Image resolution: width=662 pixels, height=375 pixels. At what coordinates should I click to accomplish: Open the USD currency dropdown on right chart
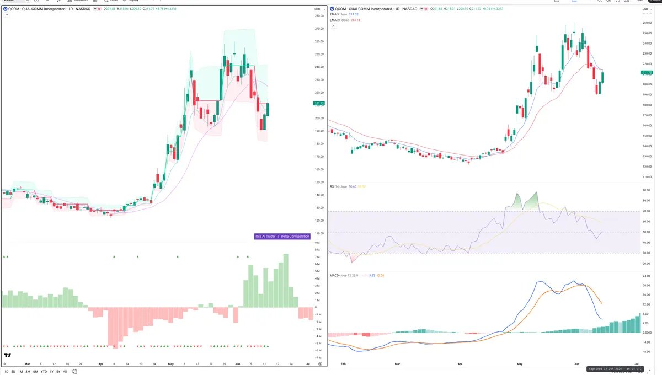click(646, 9)
